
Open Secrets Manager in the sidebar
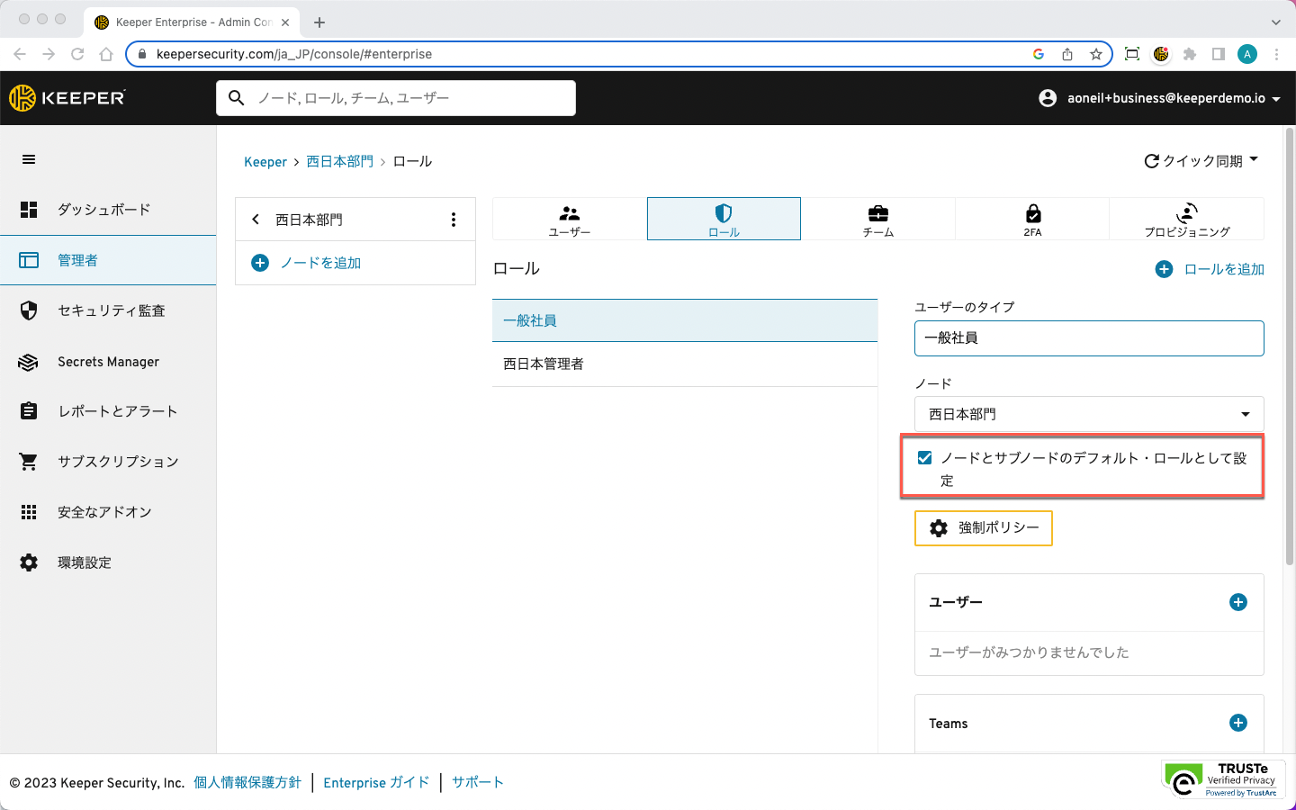[108, 362]
